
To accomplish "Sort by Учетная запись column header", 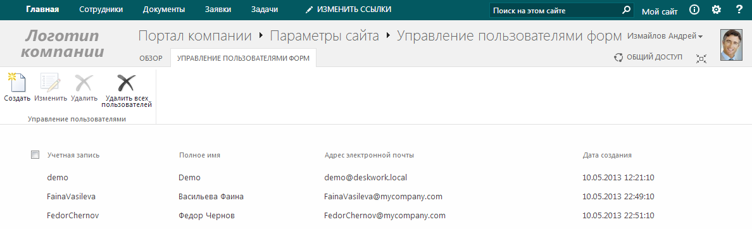I will (x=73, y=155).
